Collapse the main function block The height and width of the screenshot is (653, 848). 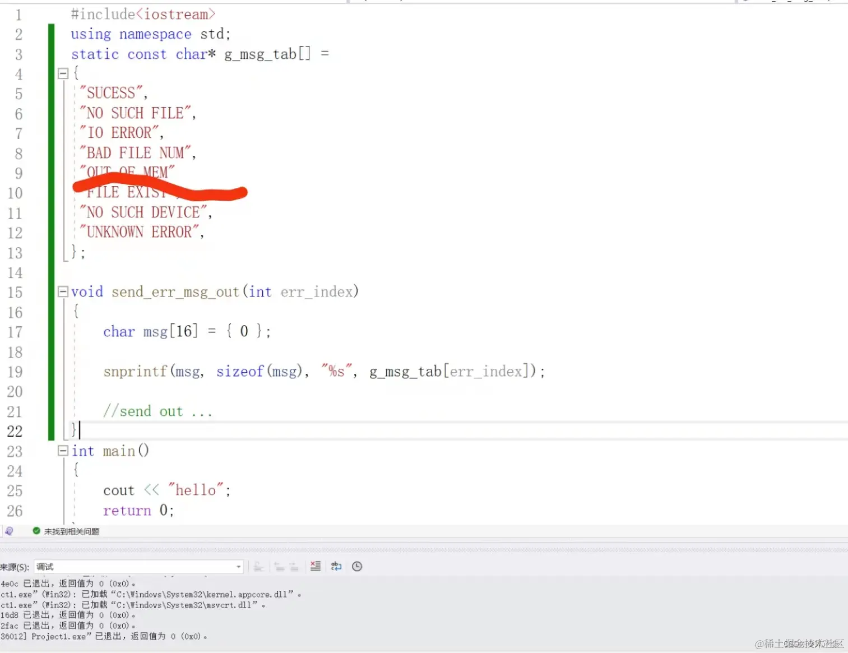[63, 451]
